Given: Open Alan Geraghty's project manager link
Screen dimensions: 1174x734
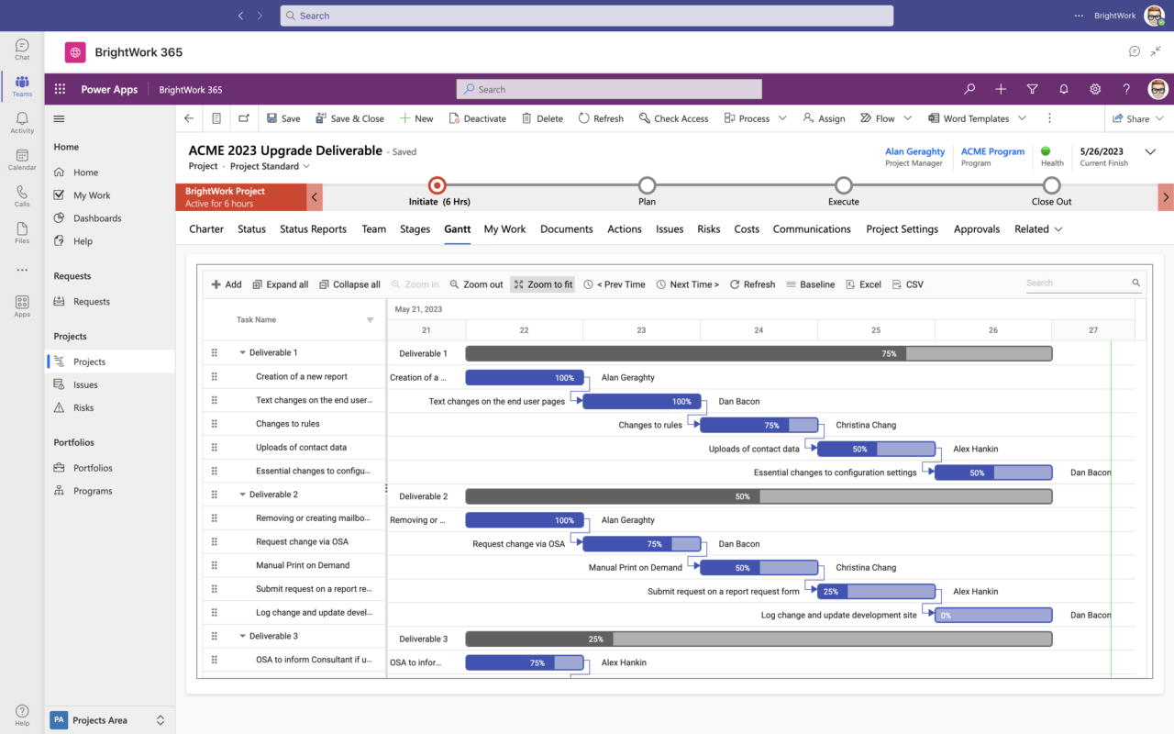Looking at the screenshot, I should [914, 151].
